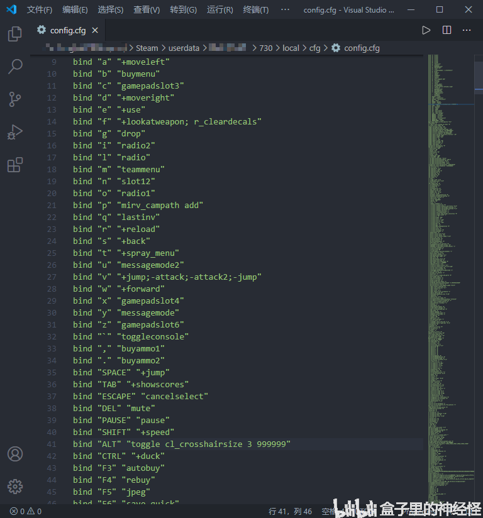483x518 pixels.
Task: Open the Search view icon
Action: pyautogui.click(x=15, y=67)
